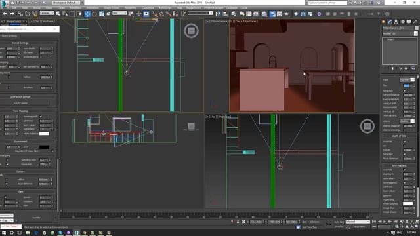Click the search keyword field in title bar
The image size is (420, 236).
pos(327,3)
